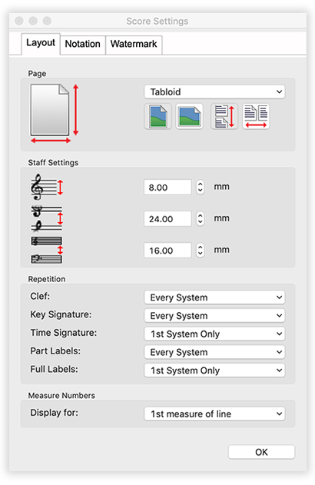315x485 pixels.
Task: Choose horizontal side-by-side page arrangement icon
Action: point(256,116)
